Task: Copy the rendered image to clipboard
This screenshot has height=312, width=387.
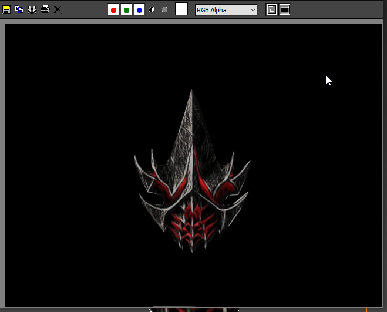Action: (x=19, y=9)
